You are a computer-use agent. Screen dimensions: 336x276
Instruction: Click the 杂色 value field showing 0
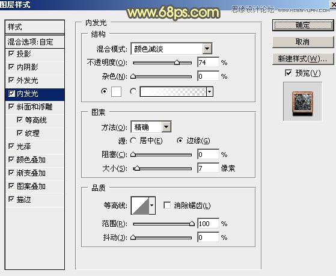[209, 76]
